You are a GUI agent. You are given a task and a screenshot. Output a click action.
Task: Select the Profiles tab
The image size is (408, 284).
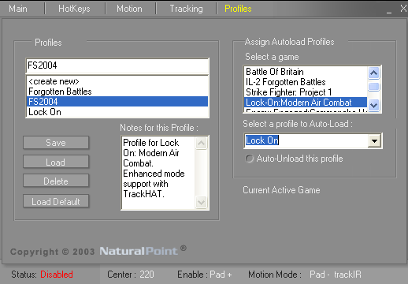click(x=238, y=9)
